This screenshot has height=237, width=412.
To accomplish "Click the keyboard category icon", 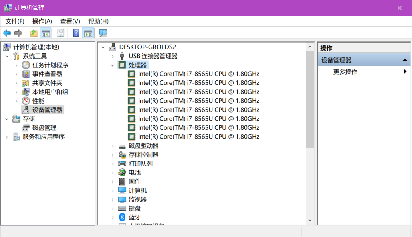I will pos(122,208).
